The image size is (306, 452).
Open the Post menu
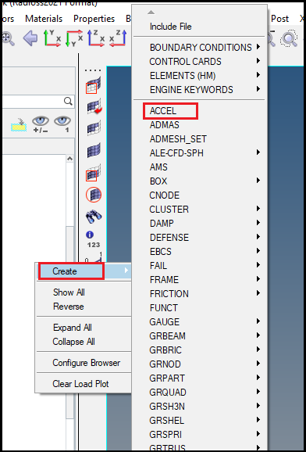click(279, 19)
